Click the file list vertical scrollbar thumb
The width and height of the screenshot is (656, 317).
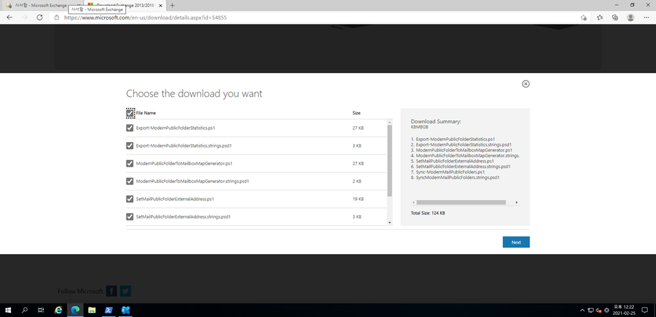[x=390, y=161]
